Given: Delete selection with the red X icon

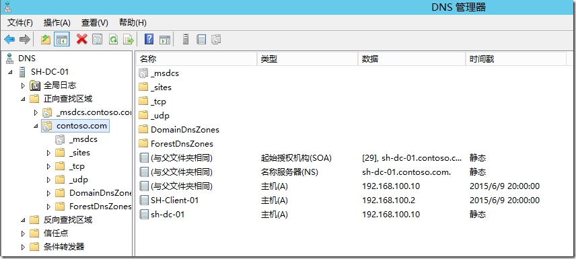Looking at the screenshot, I should coord(81,39).
